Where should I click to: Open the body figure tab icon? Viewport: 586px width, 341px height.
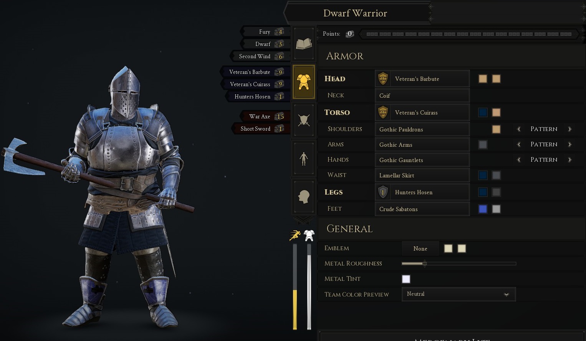tap(304, 158)
